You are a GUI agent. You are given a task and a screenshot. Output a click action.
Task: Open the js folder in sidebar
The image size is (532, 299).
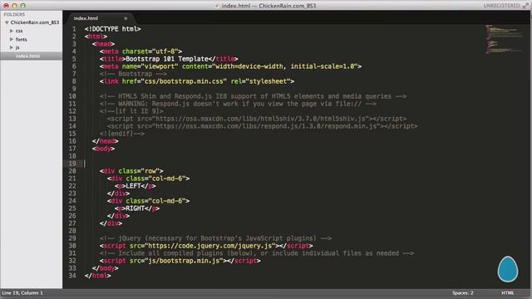click(x=17, y=47)
